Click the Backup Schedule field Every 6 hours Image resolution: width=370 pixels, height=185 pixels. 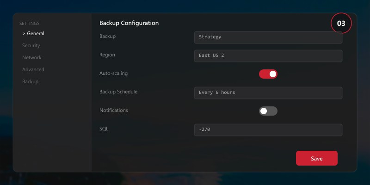tap(268, 93)
